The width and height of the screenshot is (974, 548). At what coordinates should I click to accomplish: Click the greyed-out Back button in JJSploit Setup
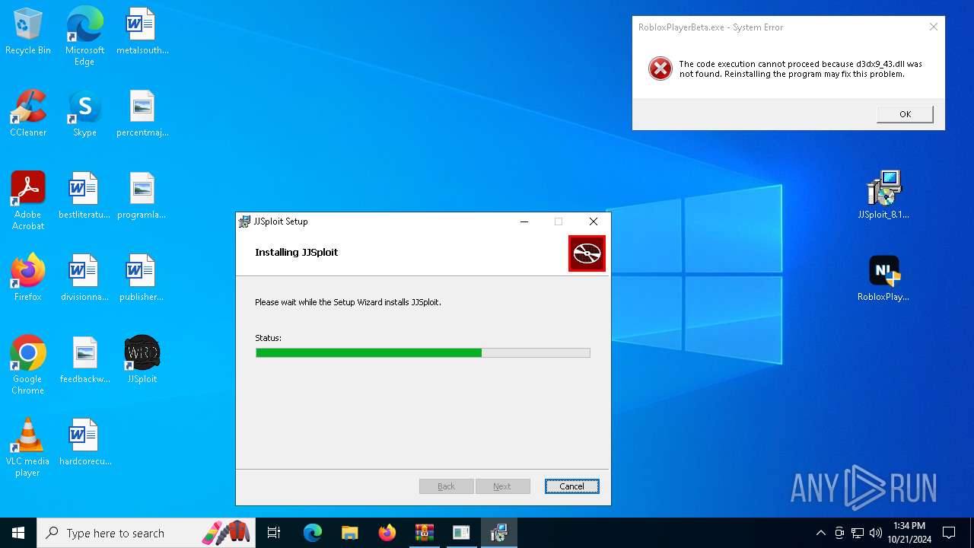446,486
